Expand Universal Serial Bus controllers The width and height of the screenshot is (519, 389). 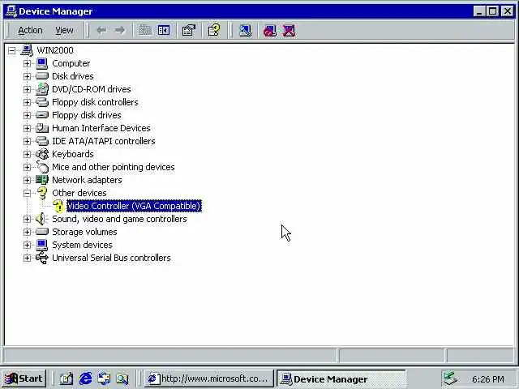click(27, 258)
